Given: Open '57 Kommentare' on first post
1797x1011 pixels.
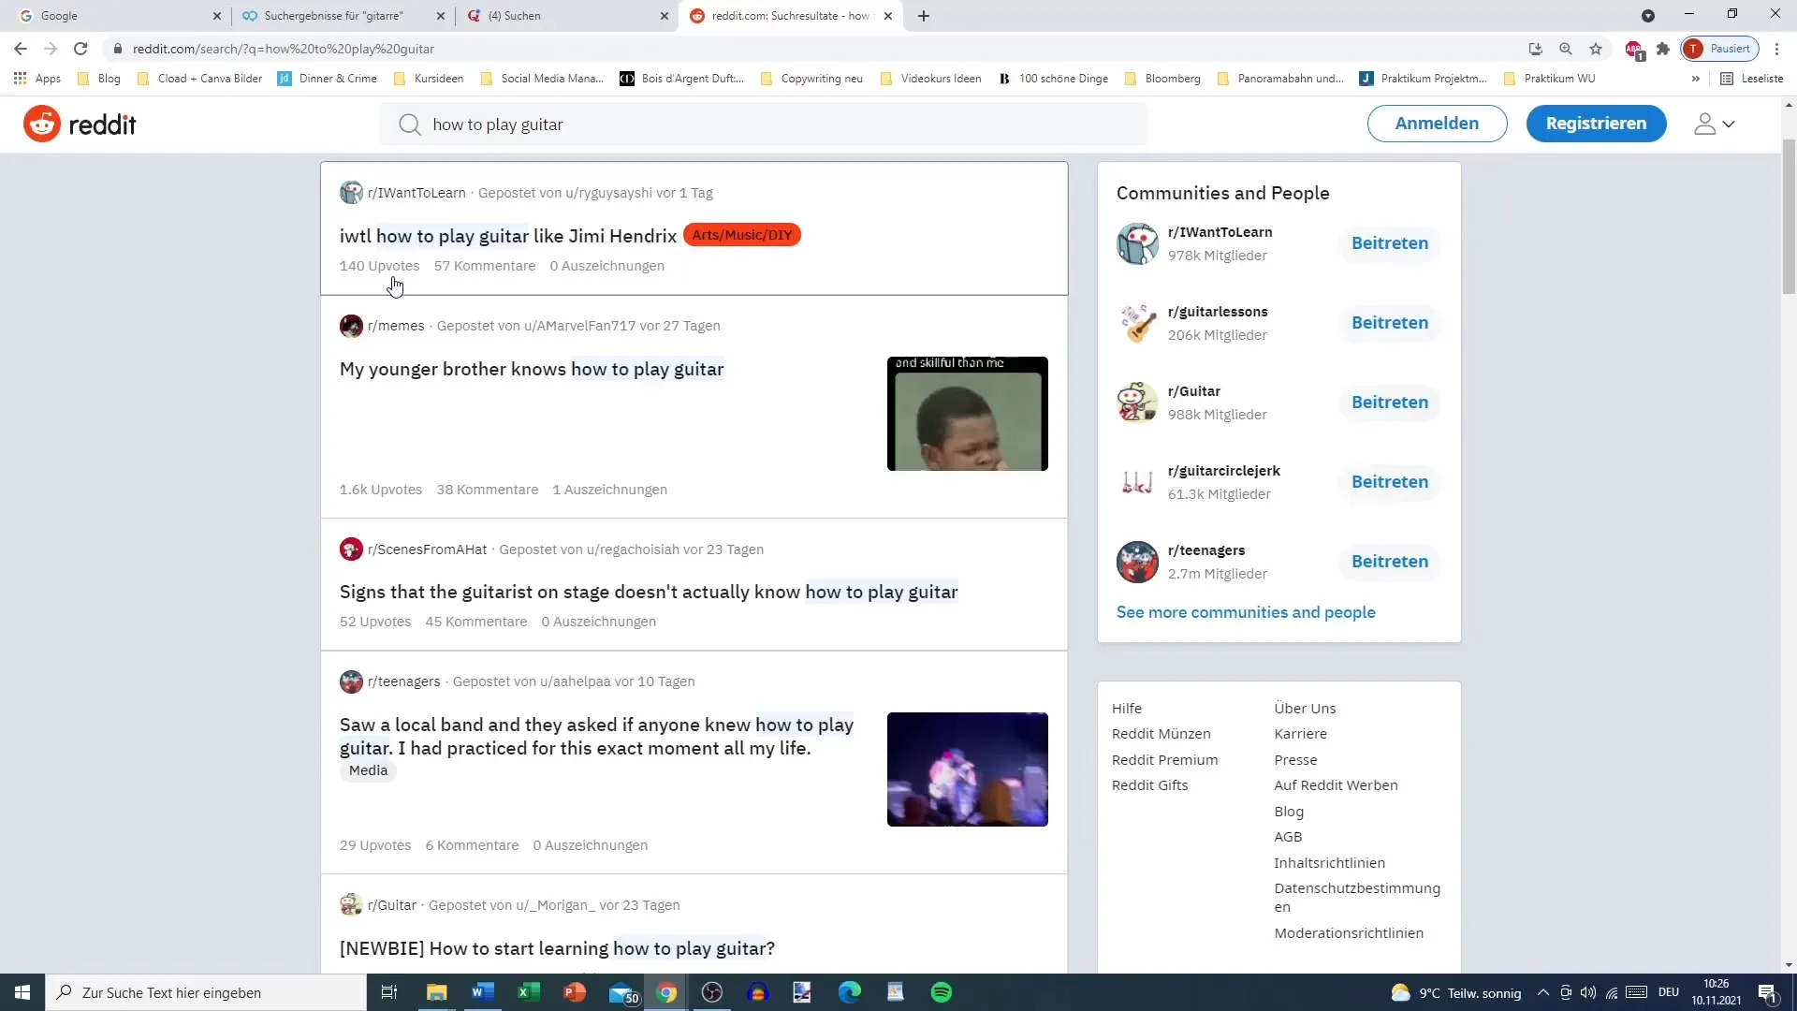Looking at the screenshot, I should coord(484,266).
